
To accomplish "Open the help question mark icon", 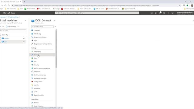I will click(168, 13).
